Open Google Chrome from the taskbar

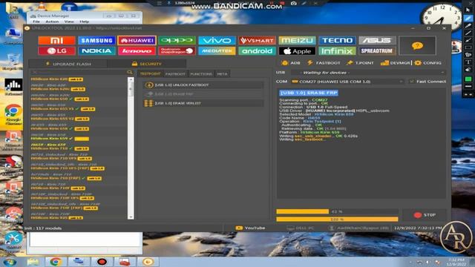point(56,262)
